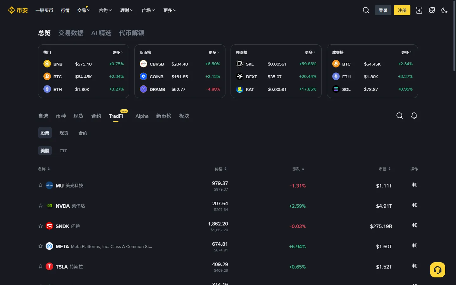Click META market cap value $1.60T
This screenshot has width=456, height=285.
click(384, 246)
